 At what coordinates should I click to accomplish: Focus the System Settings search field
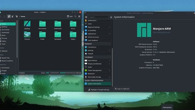click(98, 17)
